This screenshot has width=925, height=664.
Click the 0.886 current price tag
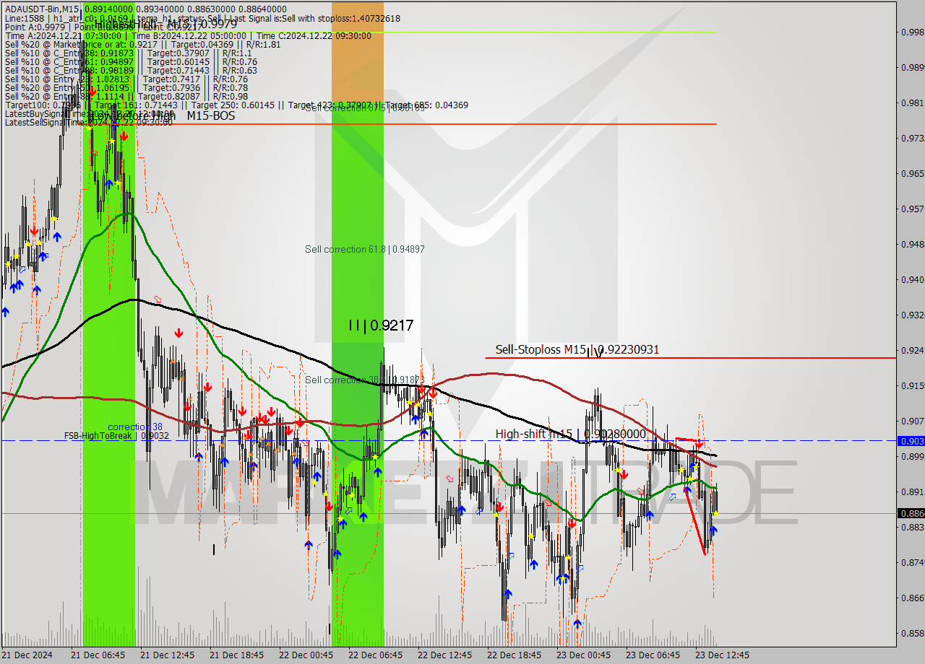point(911,513)
